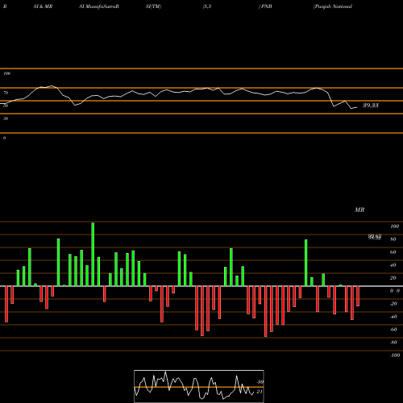Click the "SI & MR" header label

pos(43,6)
